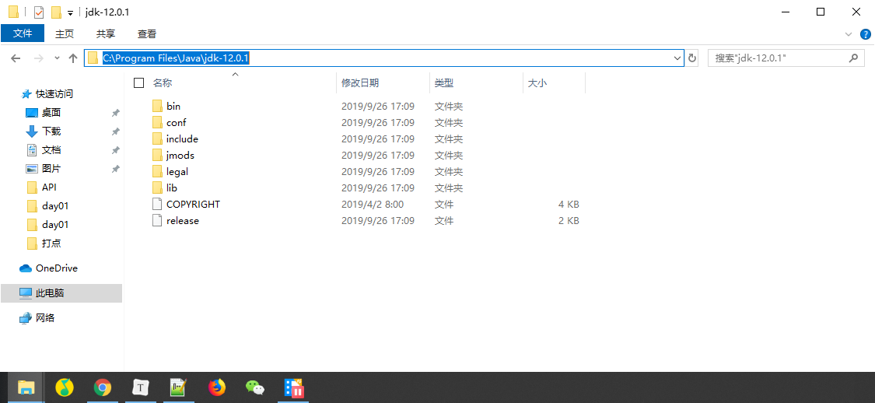
Task: Open 文档 in the navigation pane
Action: (51, 150)
